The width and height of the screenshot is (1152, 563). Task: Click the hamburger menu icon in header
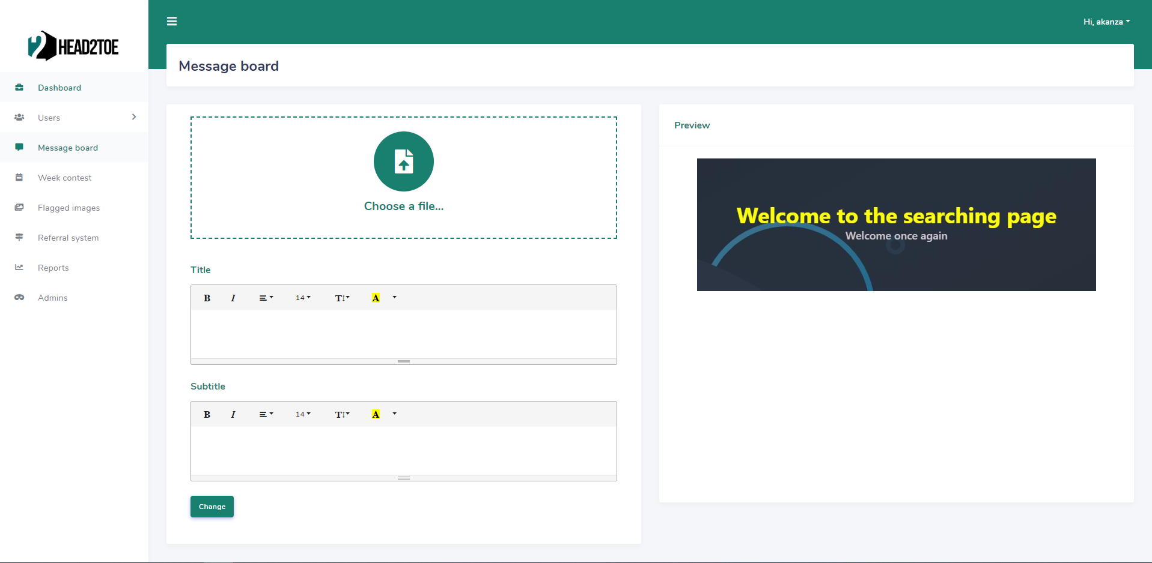(172, 22)
